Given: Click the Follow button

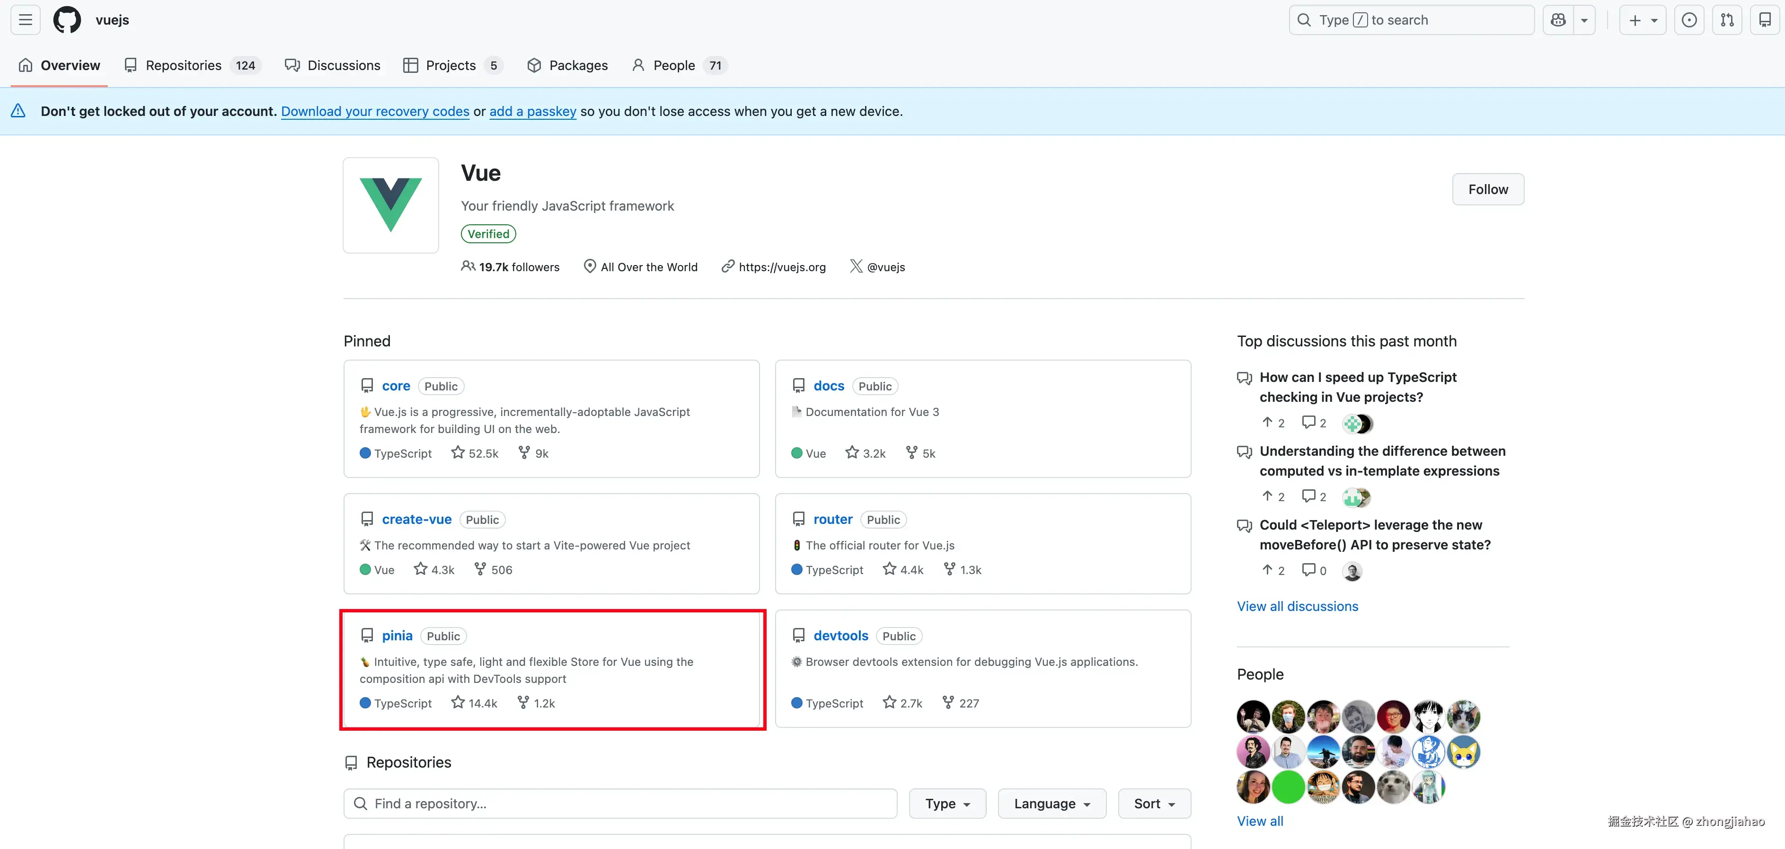Looking at the screenshot, I should point(1488,189).
